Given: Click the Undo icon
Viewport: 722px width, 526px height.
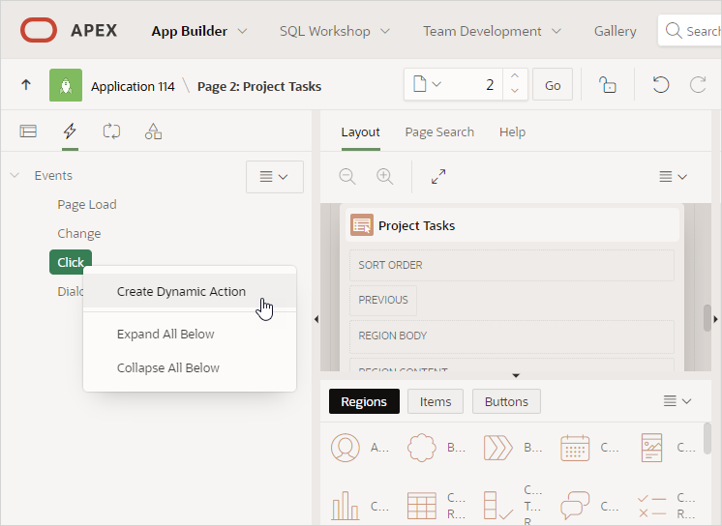Looking at the screenshot, I should [661, 85].
